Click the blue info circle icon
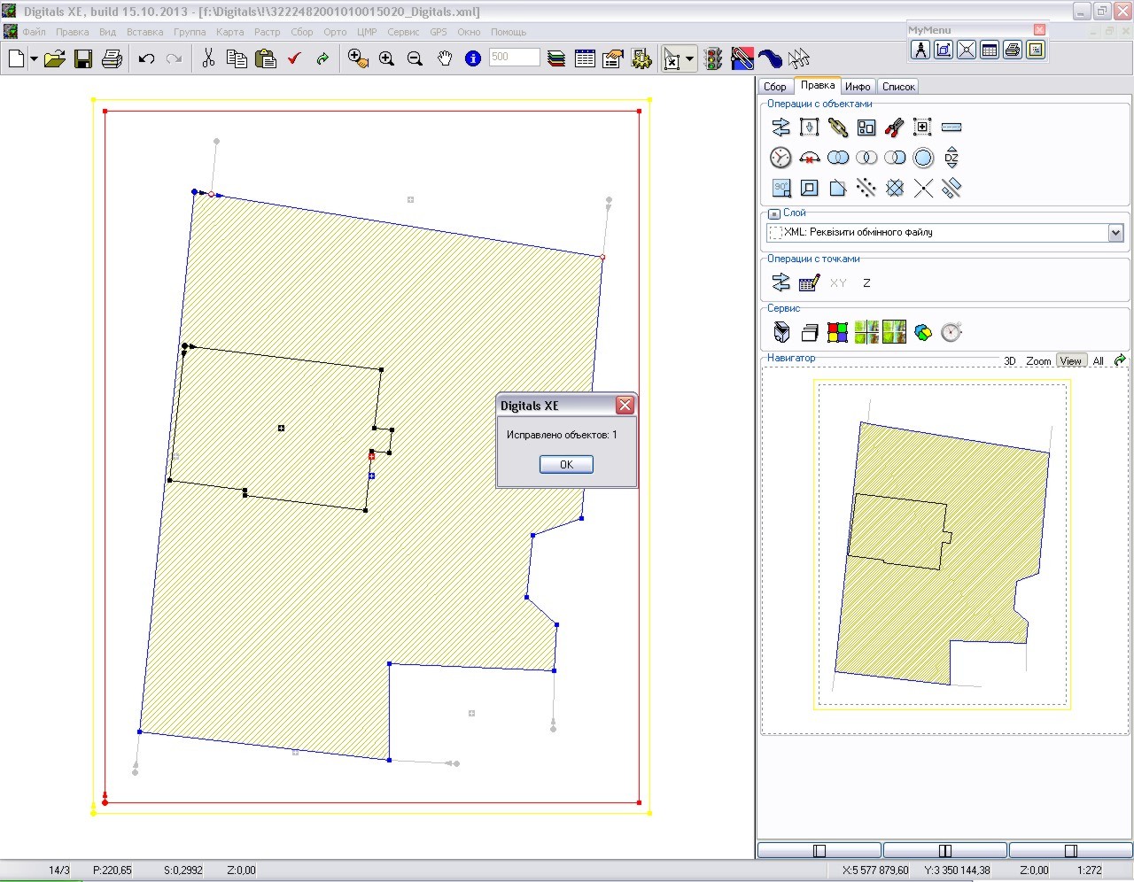The height and width of the screenshot is (882, 1134). pyautogui.click(x=473, y=58)
